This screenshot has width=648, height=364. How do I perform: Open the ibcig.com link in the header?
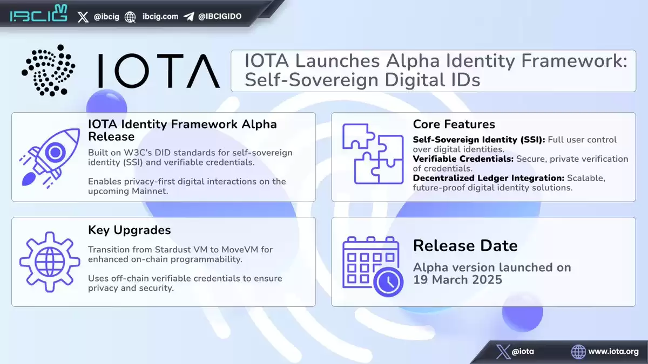pyautogui.click(x=160, y=17)
